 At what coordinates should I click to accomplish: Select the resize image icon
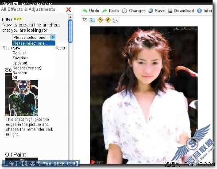coord(93,20)
